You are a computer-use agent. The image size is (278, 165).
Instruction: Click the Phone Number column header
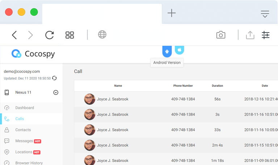(x=183, y=86)
